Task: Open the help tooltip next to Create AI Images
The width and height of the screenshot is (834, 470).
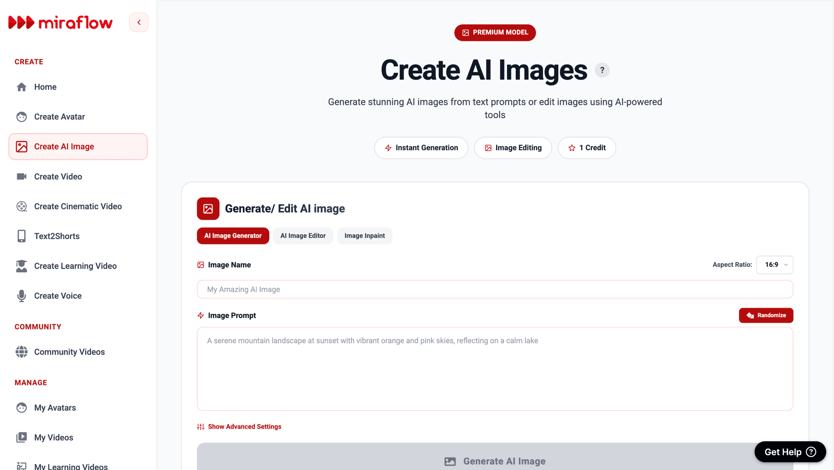Action: tap(602, 69)
